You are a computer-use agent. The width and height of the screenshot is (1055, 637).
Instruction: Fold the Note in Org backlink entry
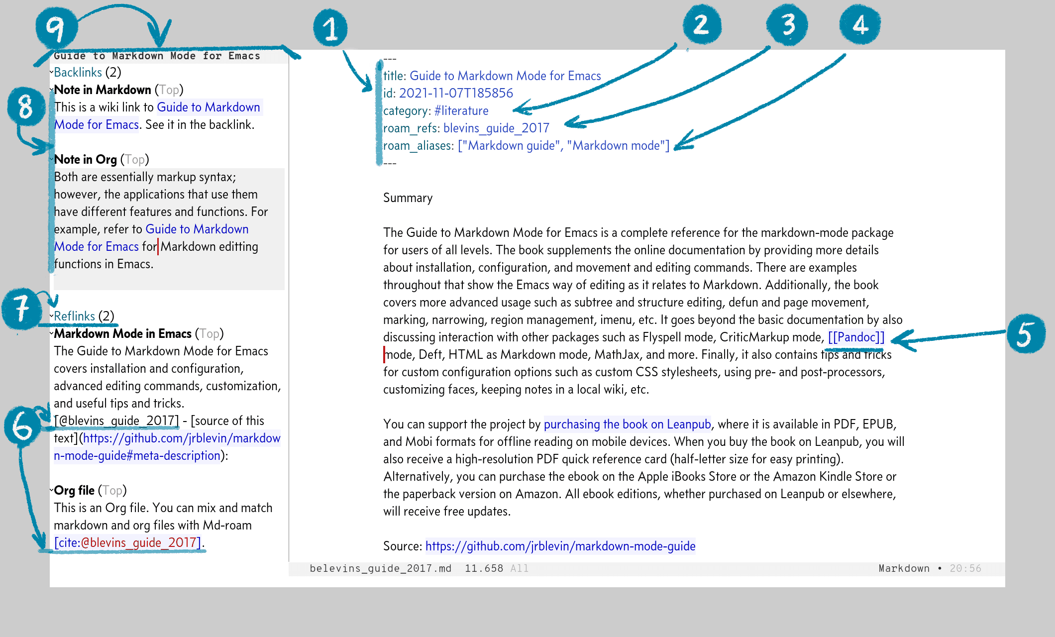click(x=51, y=160)
